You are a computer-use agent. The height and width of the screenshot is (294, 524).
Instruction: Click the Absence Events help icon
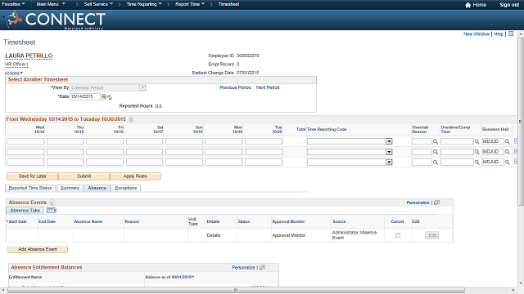click(x=52, y=203)
